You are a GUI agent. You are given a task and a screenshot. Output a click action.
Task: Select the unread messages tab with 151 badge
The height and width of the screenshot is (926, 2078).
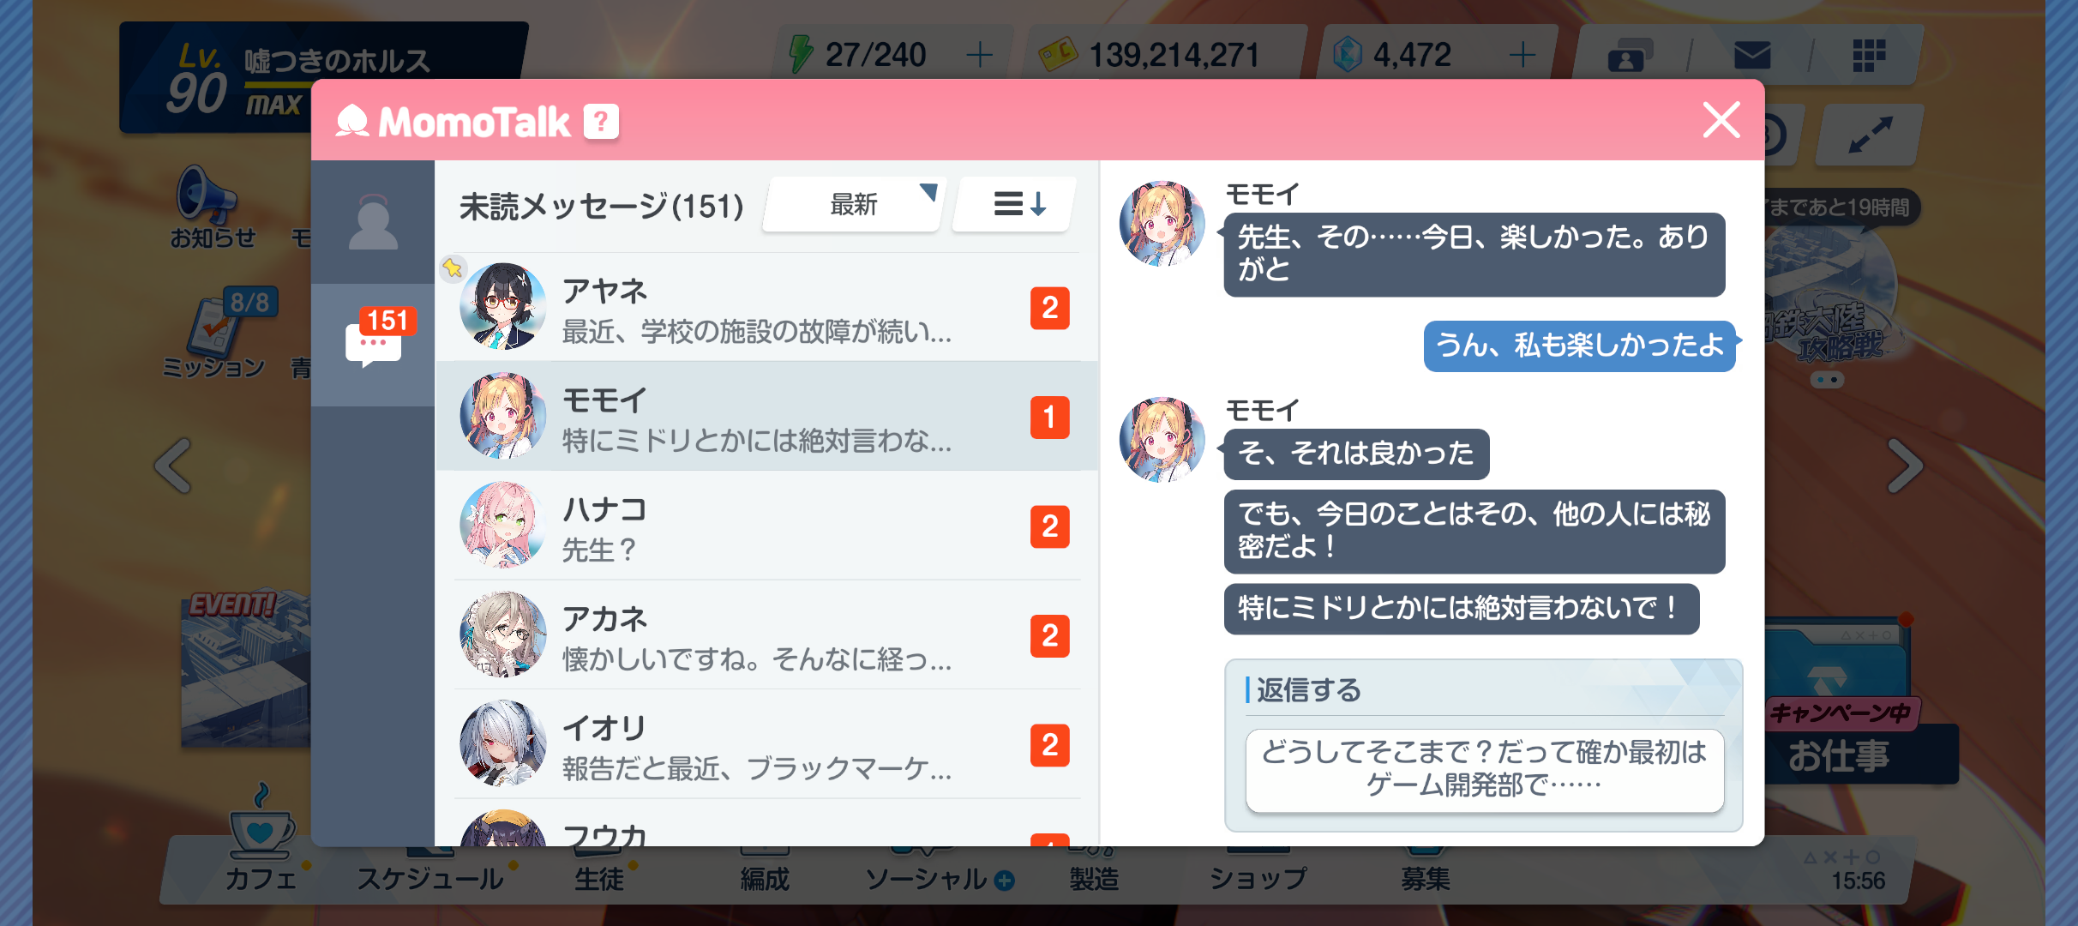(x=373, y=345)
